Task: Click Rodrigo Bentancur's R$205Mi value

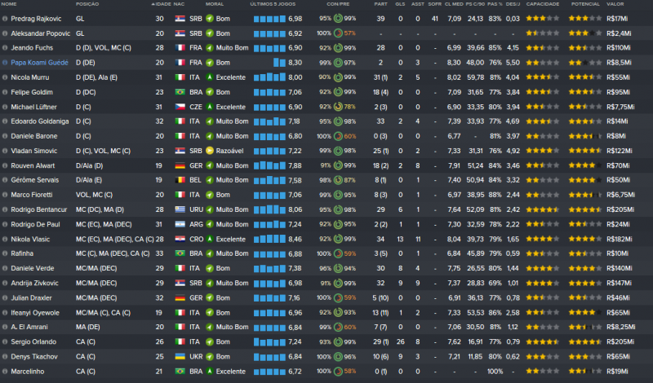Action: (621, 209)
